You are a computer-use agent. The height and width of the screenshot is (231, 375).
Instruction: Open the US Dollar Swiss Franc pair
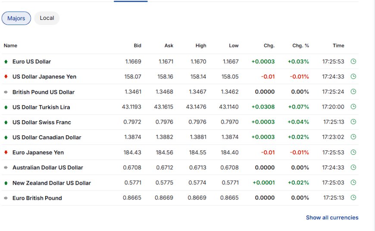(42, 122)
